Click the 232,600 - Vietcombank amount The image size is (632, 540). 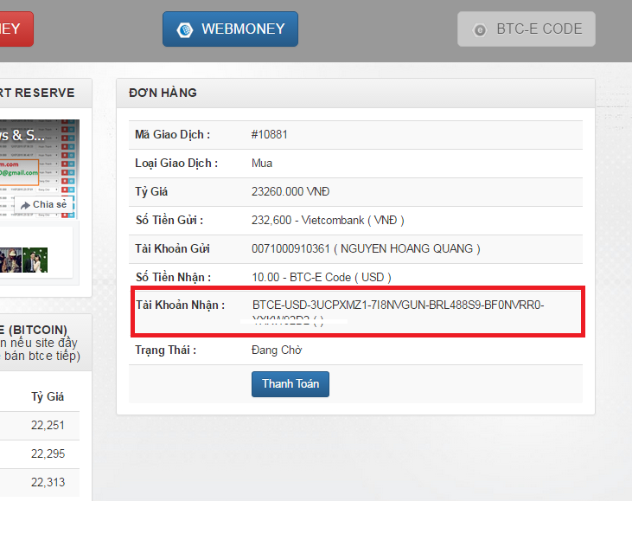[x=328, y=220]
